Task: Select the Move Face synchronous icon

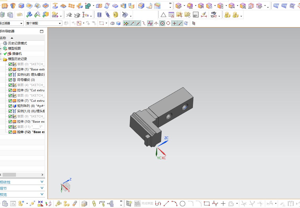Action: pyautogui.click(x=179, y=6)
